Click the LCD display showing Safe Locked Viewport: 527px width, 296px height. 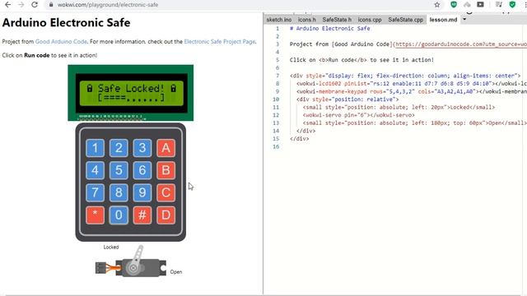click(x=131, y=93)
